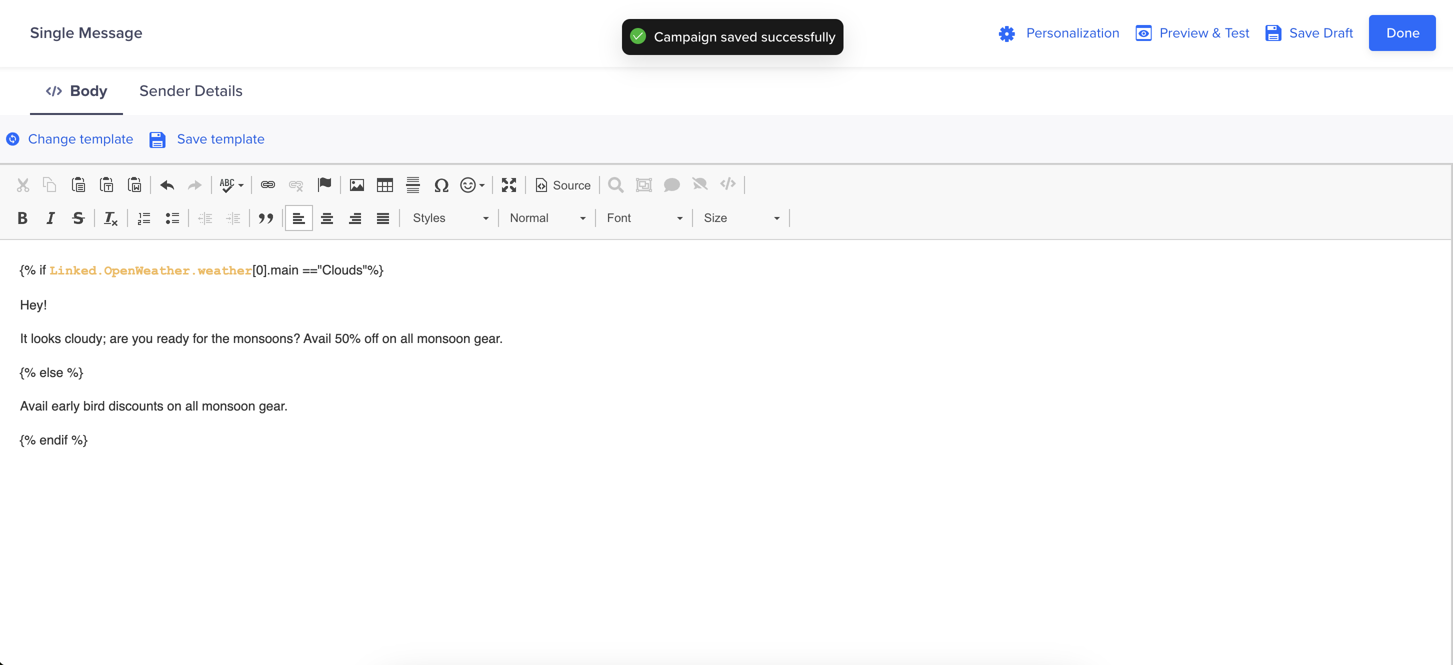This screenshot has width=1453, height=665.
Task: Click the 'Hey!' line in editor
Action: point(33,305)
